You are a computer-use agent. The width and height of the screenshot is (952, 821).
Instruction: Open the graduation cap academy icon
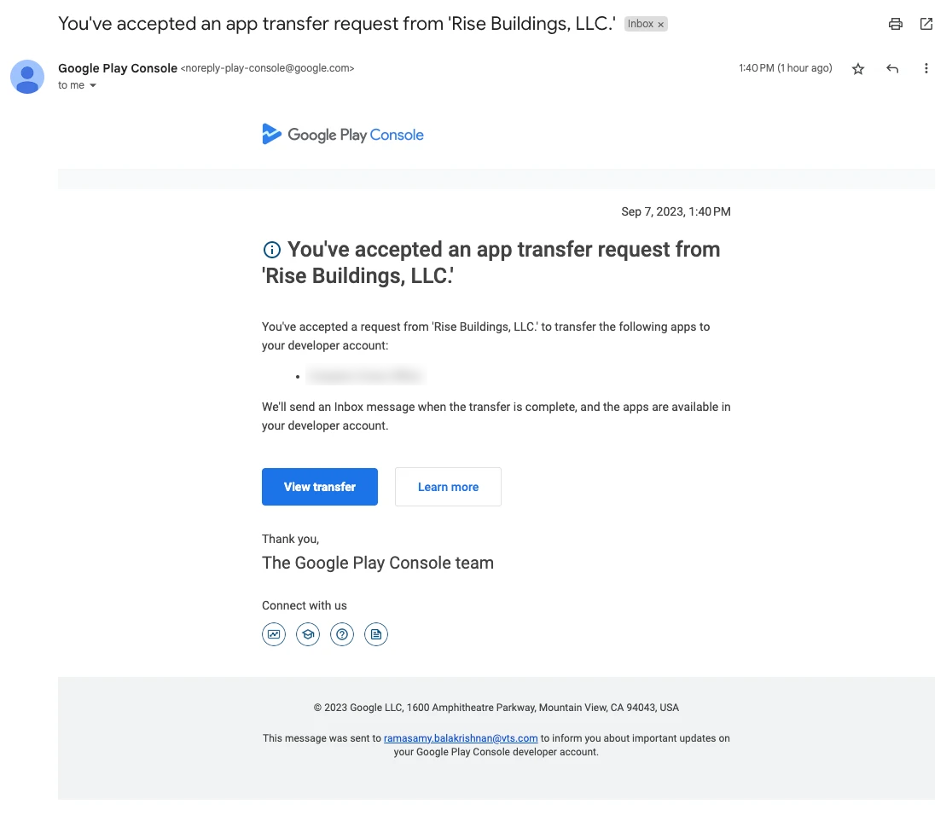tap(308, 634)
